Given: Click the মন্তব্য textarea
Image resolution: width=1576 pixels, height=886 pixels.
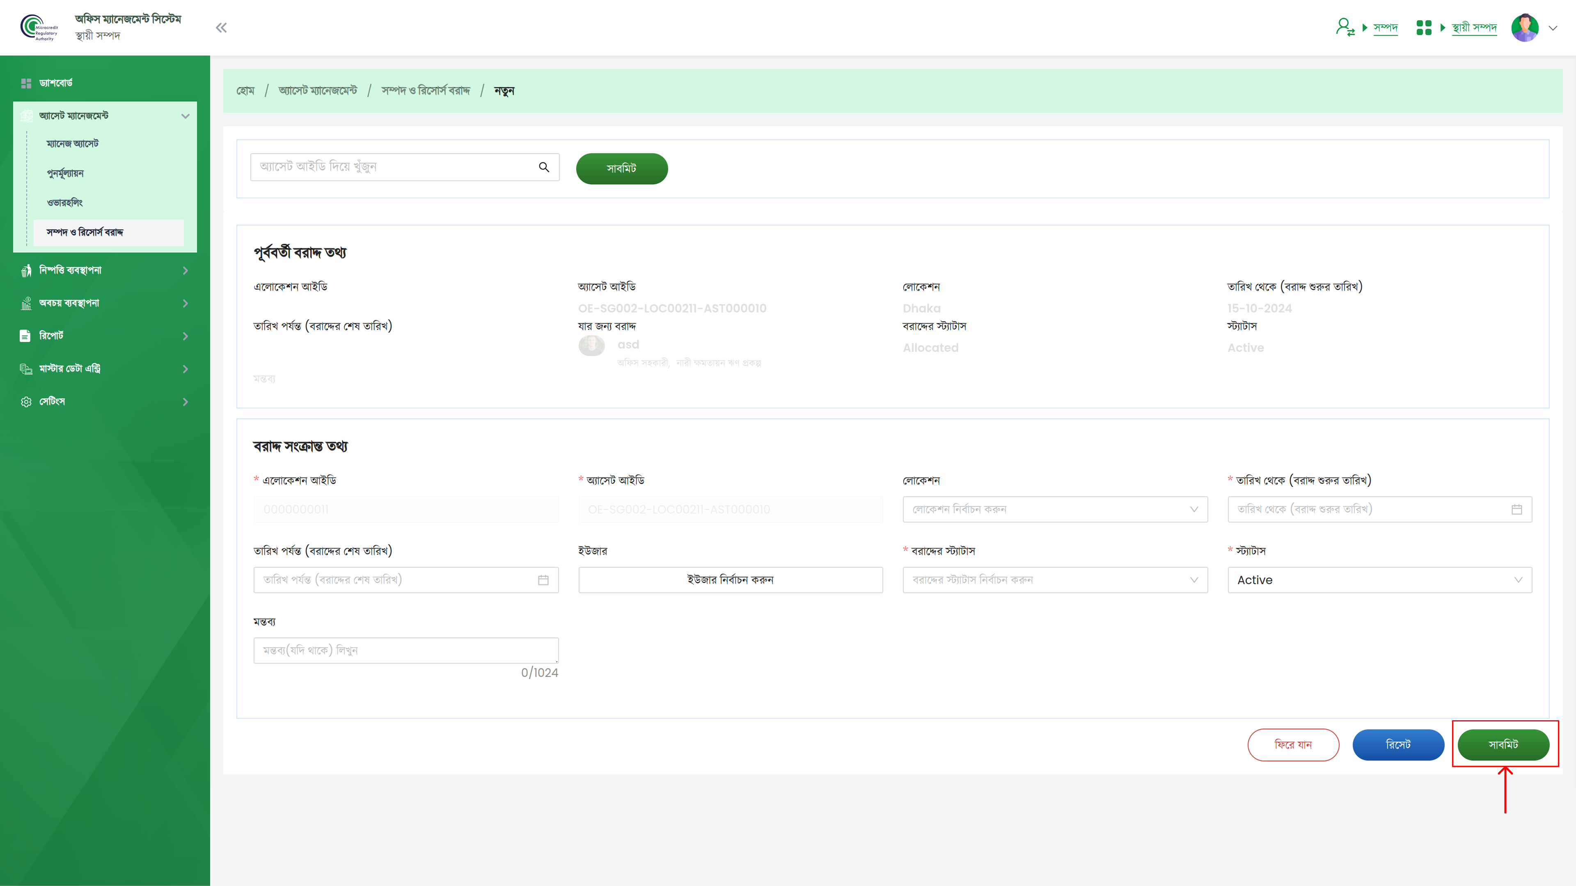Looking at the screenshot, I should click(x=406, y=650).
